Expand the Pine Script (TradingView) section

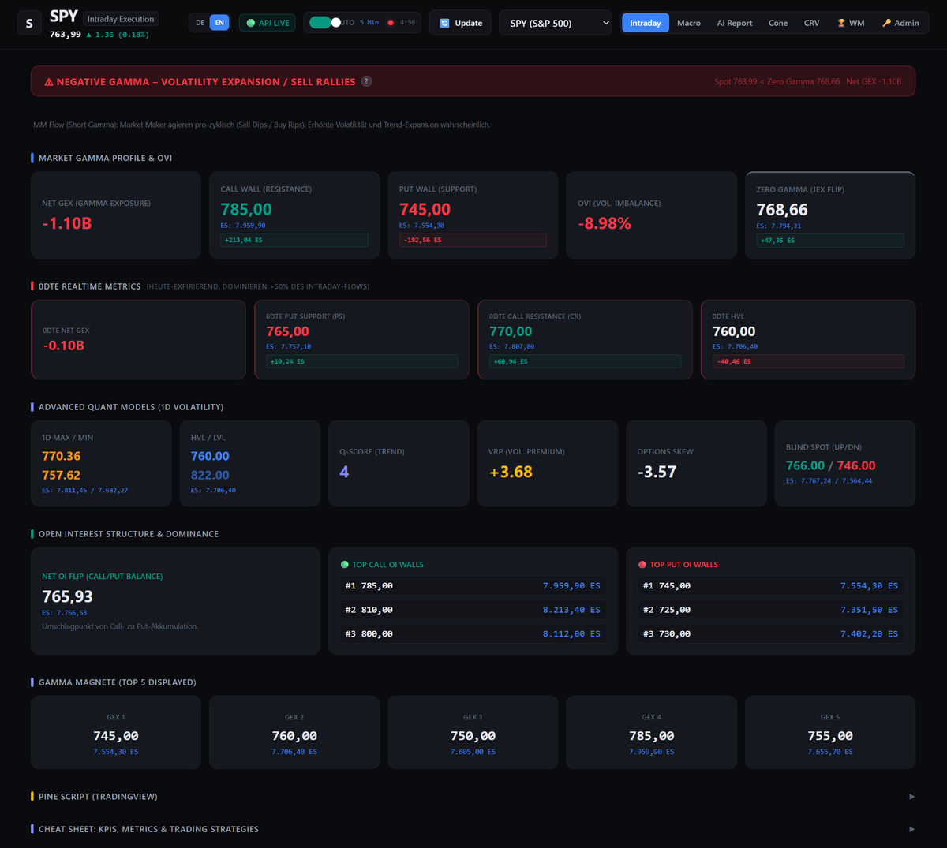pyautogui.click(x=473, y=797)
